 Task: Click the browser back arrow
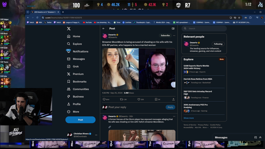click(x=28, y=17)
